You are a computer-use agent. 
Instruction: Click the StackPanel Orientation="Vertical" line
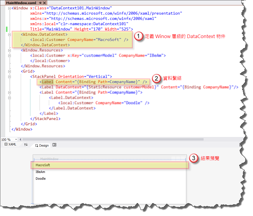71,76
